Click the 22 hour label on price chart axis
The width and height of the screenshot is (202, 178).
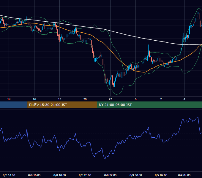tap(110, 99)
